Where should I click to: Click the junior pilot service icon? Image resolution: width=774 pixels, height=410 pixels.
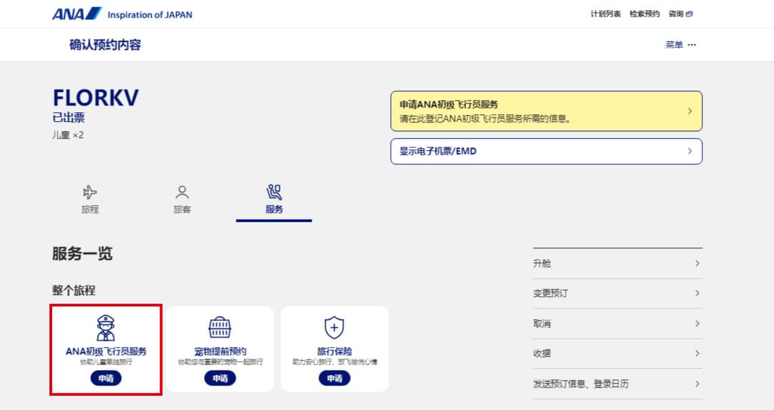[106, 328]
